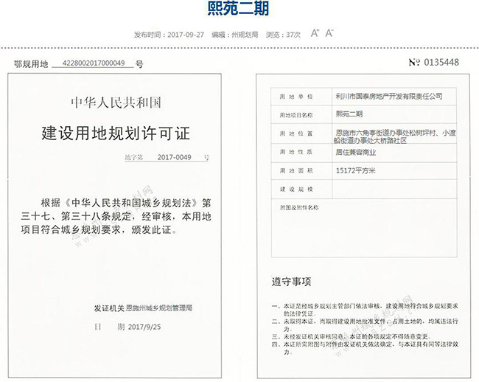Click the 用地性质 row label

pos(296,152)
